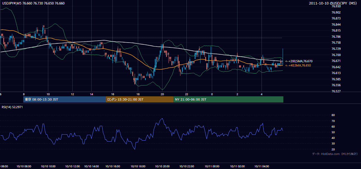Screen dimensions: 361x169
Task: Click price axis label 76.758
Action: click(336, 43)
